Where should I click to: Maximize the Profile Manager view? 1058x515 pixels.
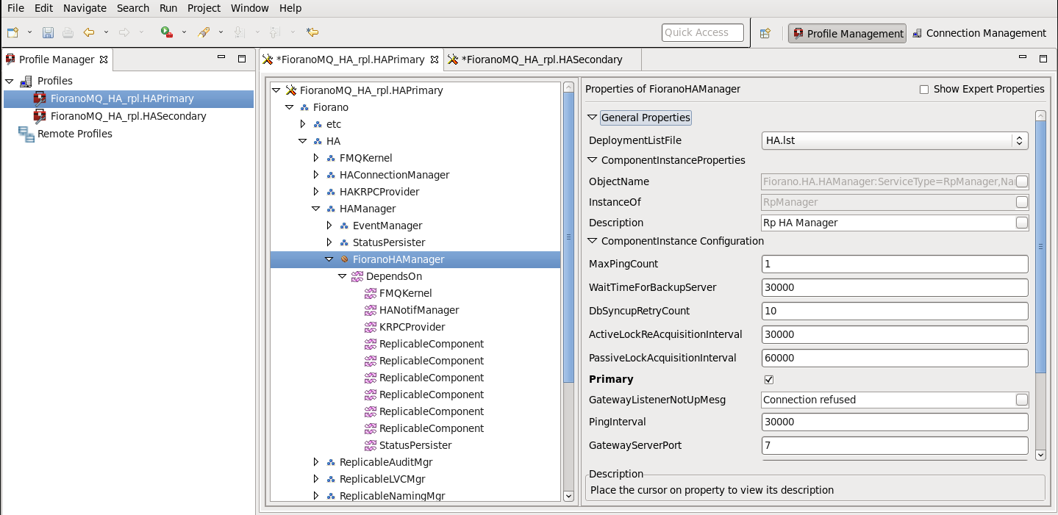[x=242, y=58]
